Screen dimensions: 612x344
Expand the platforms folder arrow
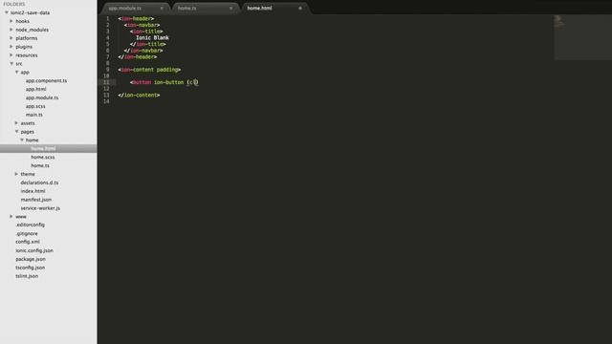(11, 38)
